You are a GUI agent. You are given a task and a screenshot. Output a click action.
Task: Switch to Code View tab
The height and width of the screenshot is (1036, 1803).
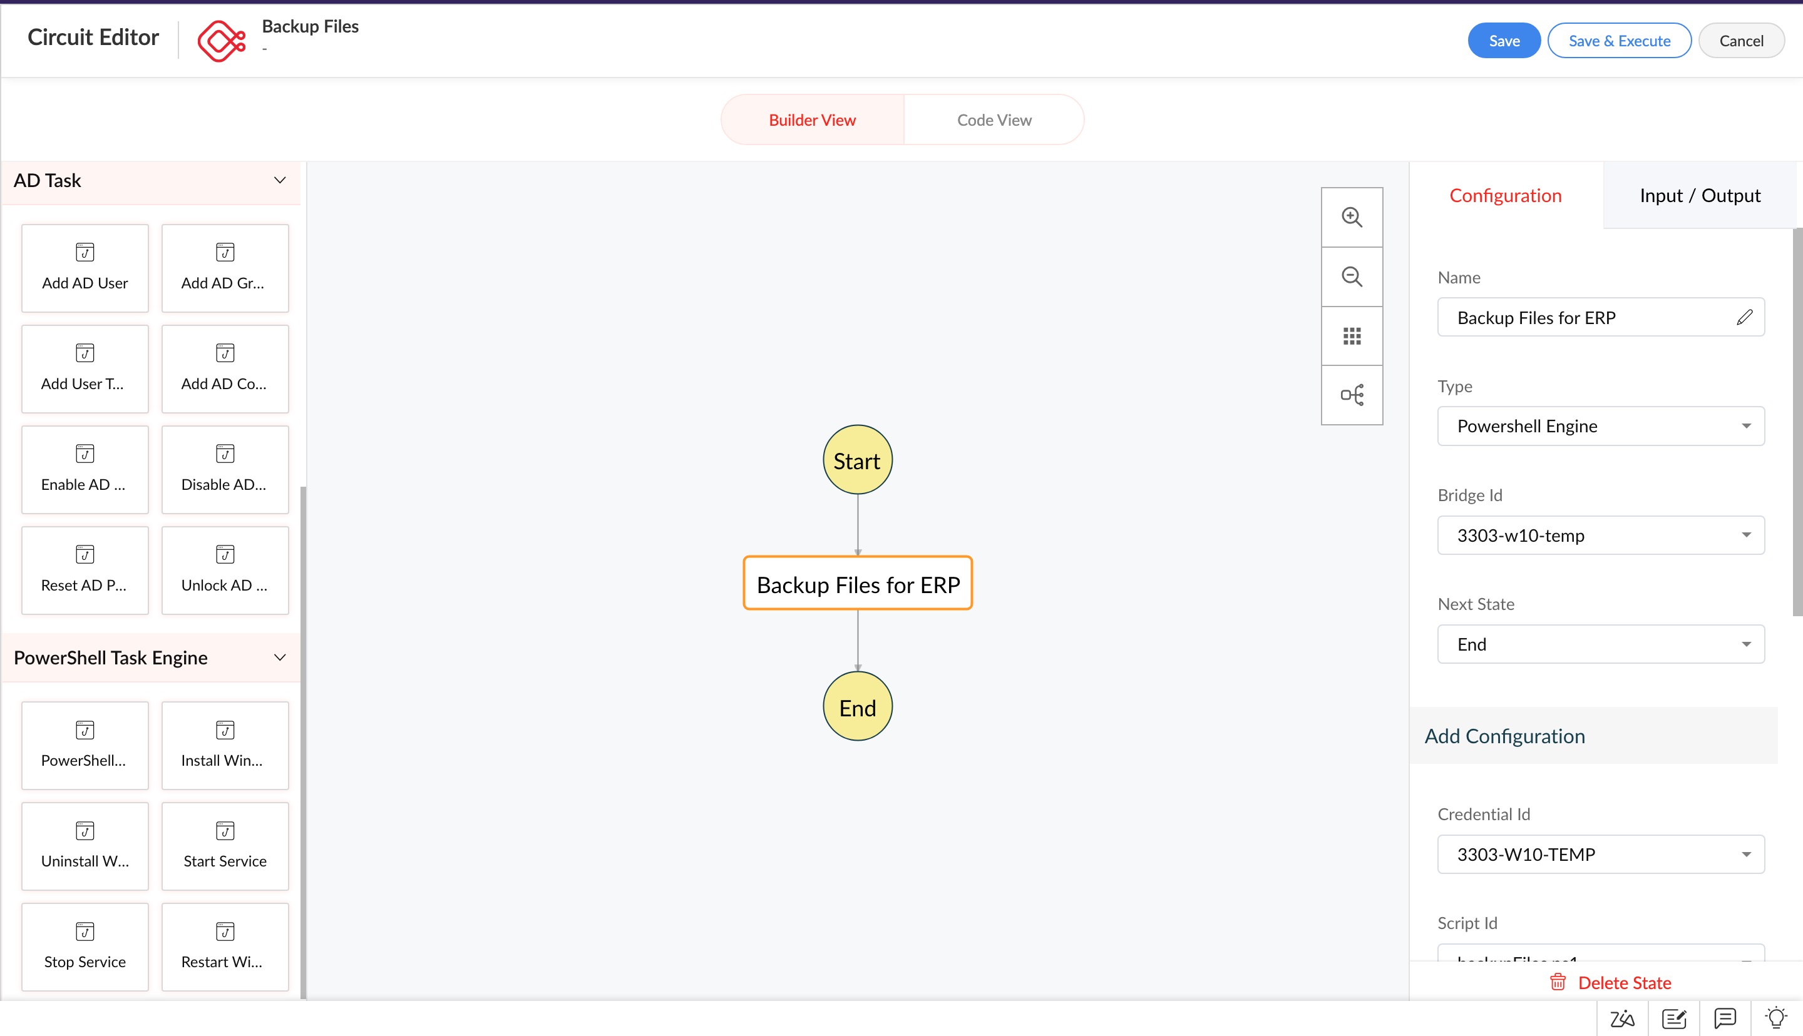coord(993,119)
